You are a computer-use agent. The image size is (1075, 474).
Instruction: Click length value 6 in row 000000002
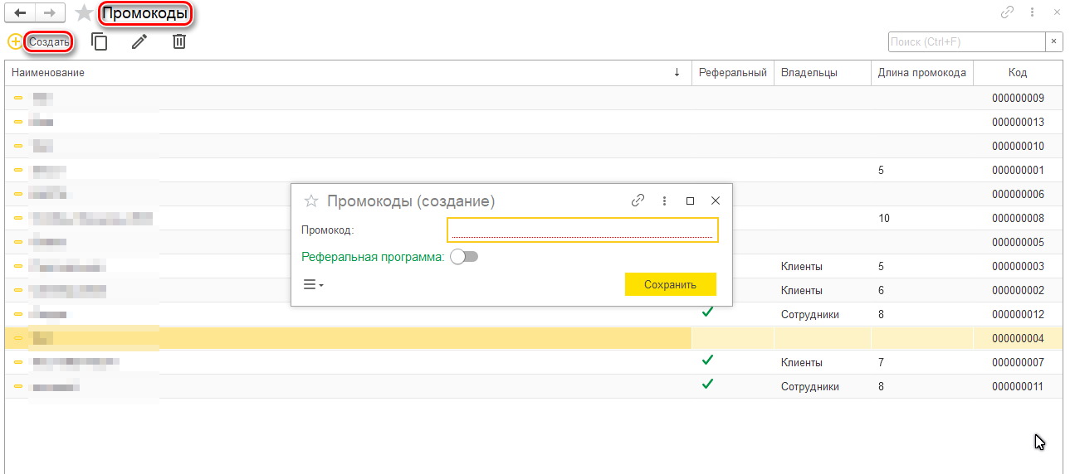pos(881,291)
